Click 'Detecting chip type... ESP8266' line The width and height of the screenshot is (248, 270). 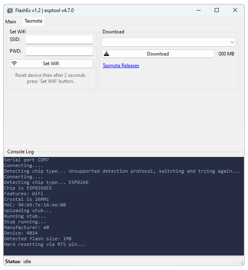(46, 183)
